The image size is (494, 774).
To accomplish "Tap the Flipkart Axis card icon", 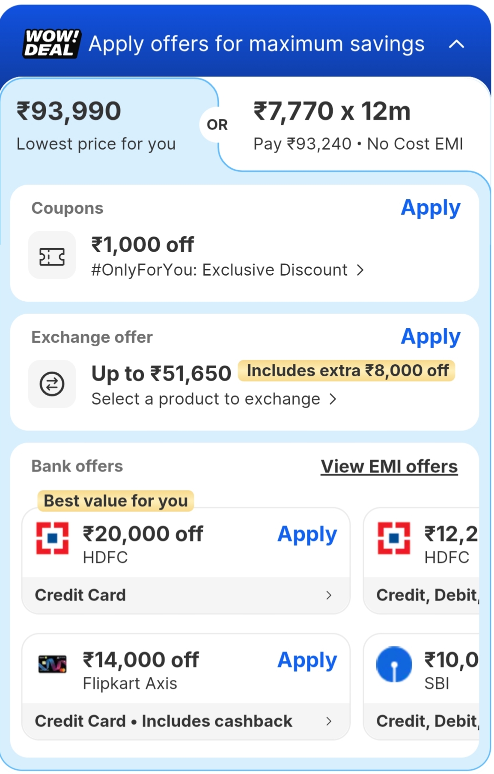I will pyautogui.click(x=52, y=664).
